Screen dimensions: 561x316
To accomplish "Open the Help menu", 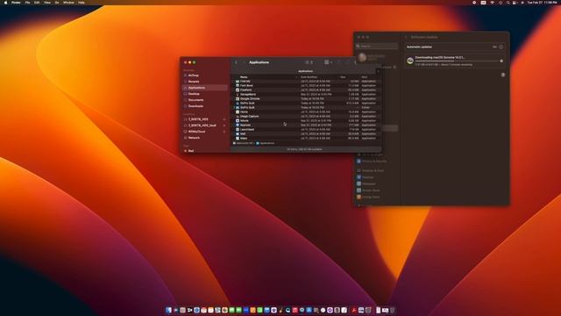I will click(x=82, y=3).
